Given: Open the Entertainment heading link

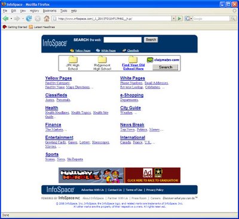Looking at the screenshot, I should pos(59,137).
